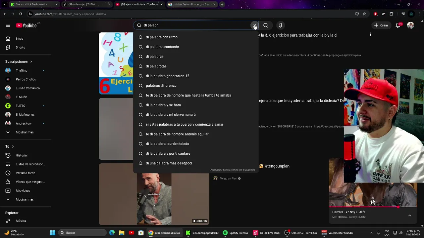424x238 pixels.
Task: Select suggestion 'di palabra con ritmo'
Action: [x=196, y=37]
